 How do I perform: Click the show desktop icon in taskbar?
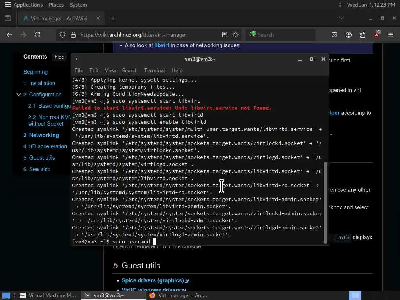click(x=6, y=295)
